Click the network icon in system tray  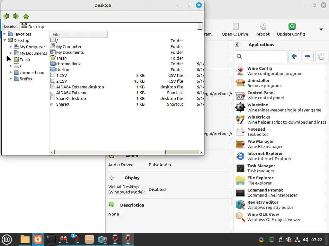coord(297,240)
